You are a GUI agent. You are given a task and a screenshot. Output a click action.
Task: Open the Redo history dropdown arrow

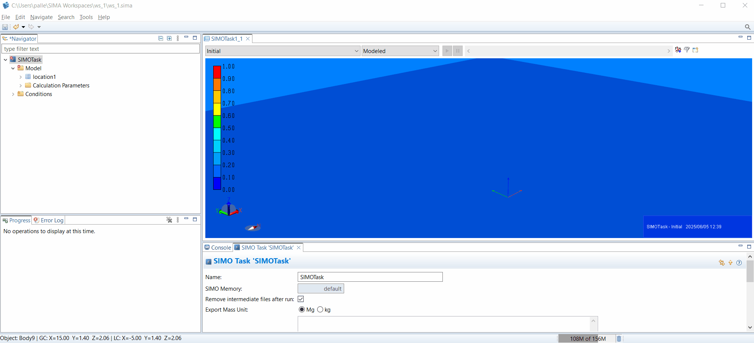[39, 27]
